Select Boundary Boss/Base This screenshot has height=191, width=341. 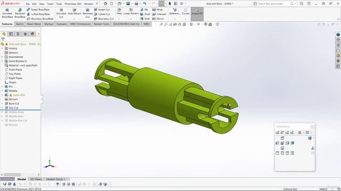(x=40, y=19)
